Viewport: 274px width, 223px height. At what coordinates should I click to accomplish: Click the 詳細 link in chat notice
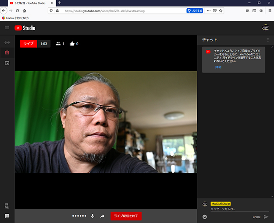click(x=218, y=67)
